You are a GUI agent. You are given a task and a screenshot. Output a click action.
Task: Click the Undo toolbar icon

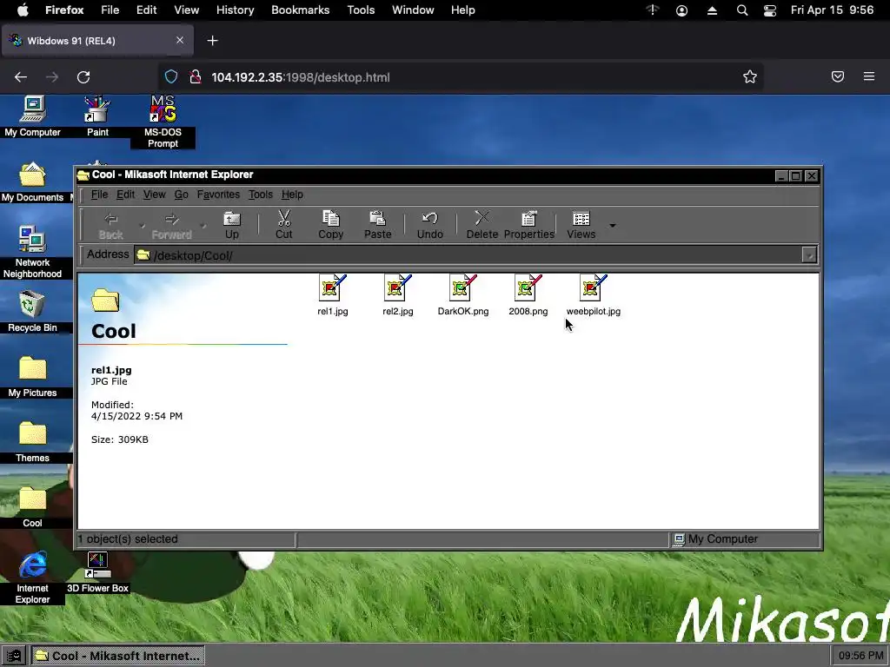429,225
